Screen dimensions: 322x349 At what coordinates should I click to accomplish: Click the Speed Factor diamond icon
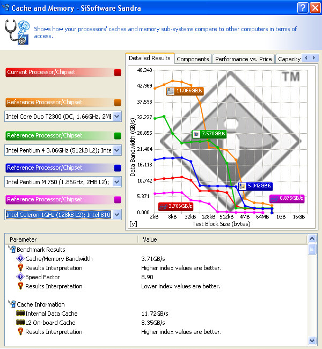(x=20, y=277)
